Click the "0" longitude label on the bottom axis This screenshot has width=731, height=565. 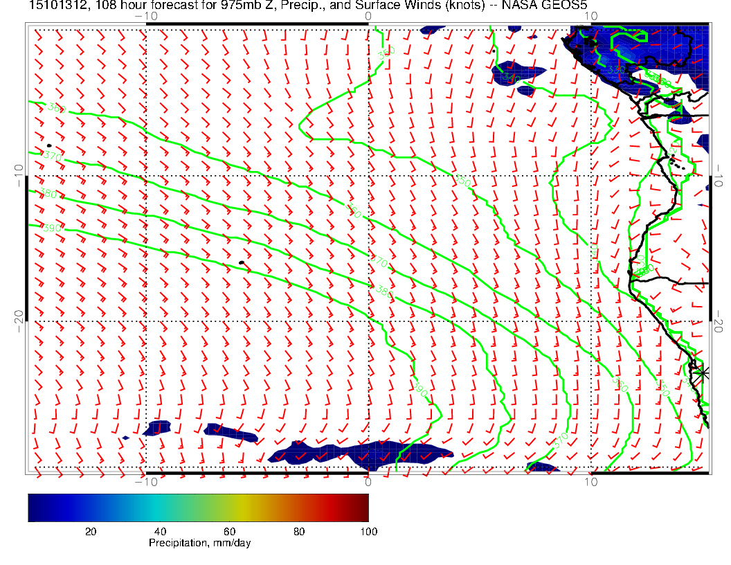point(368,481)
